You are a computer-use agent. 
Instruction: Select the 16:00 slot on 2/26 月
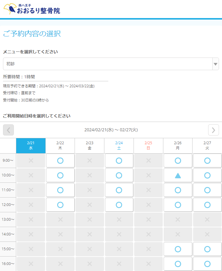click(x=178, y=264)
